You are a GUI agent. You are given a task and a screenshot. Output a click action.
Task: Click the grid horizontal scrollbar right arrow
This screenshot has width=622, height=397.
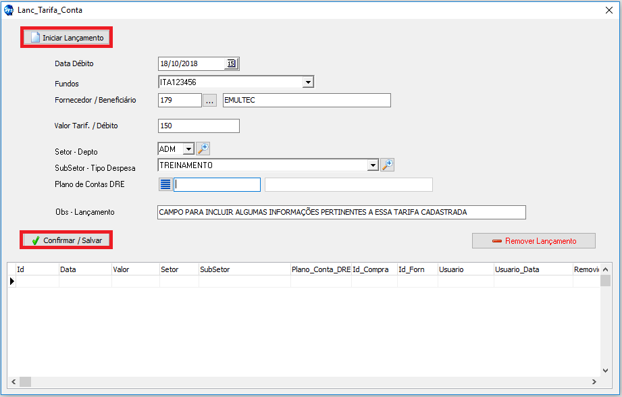point(594,382)
